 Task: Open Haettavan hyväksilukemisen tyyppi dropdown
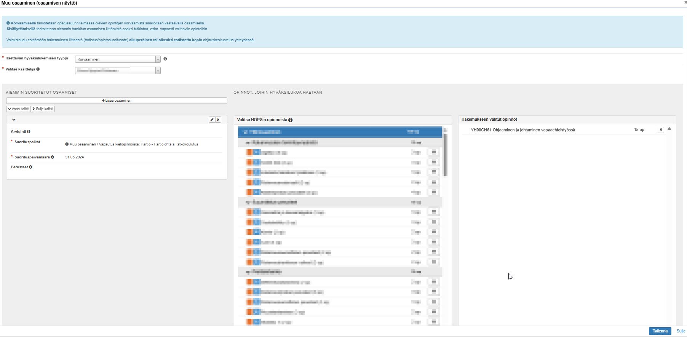point(118,59)
